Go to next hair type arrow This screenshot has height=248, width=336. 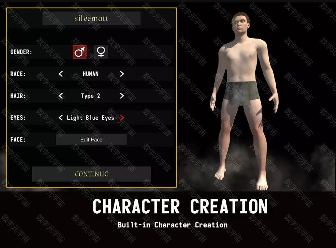122,96
